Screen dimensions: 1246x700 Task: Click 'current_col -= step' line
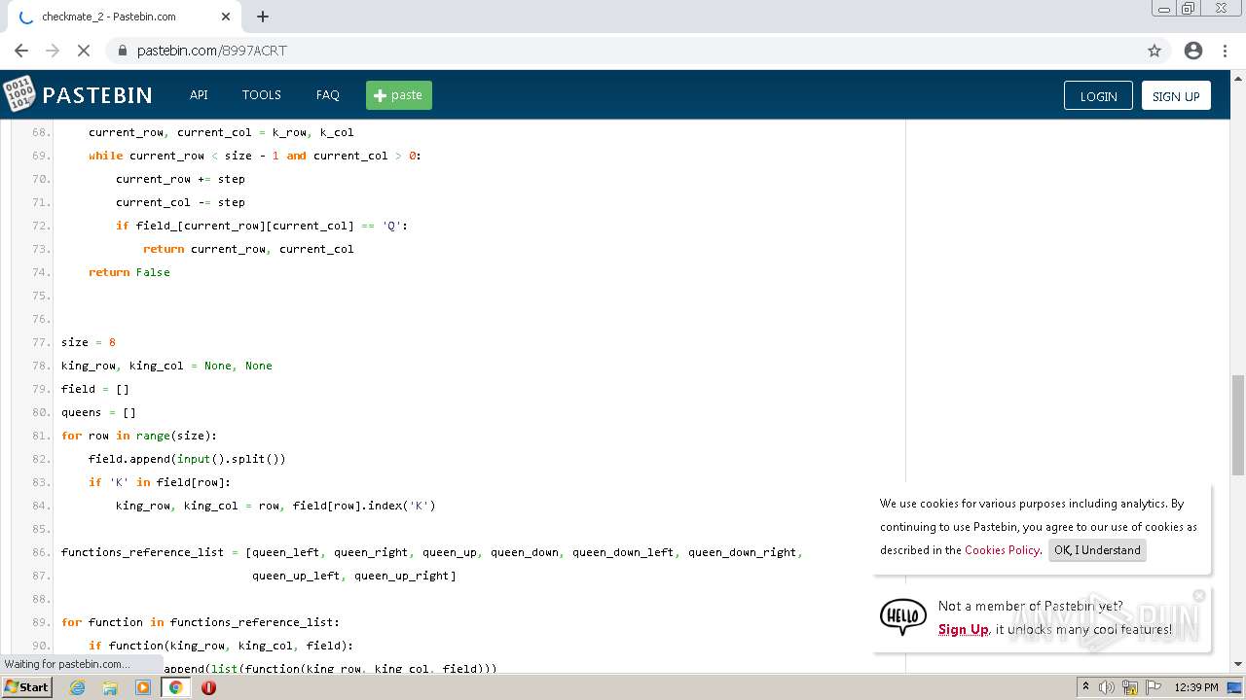coord(180,202)
